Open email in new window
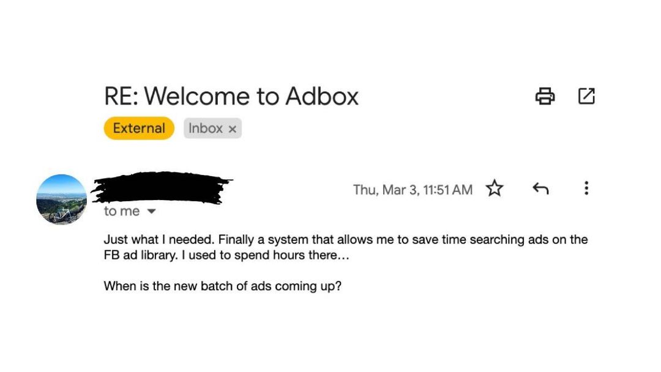Viewport: 661px width, 372px height. click(x=587, y=96)
